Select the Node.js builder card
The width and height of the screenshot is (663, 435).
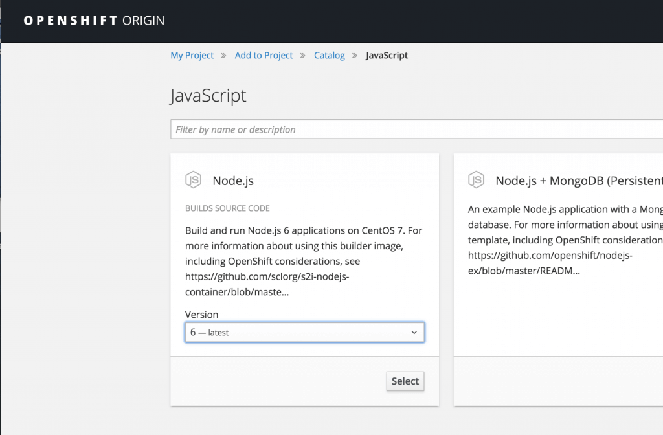pos(405,381)
